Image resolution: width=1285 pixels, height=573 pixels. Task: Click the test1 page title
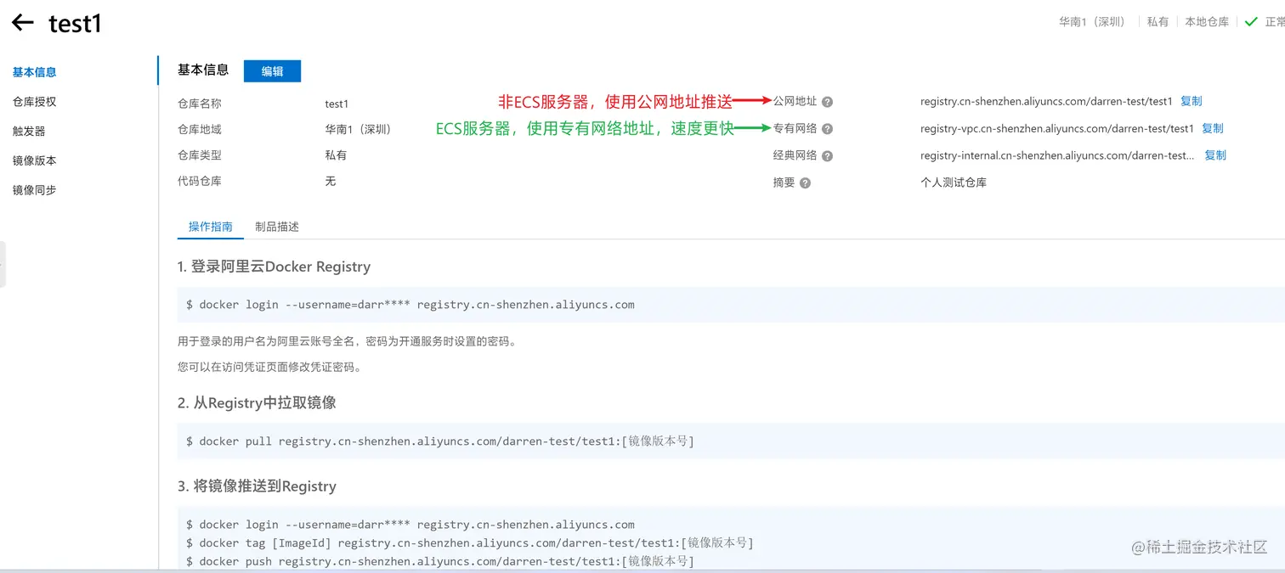coord(76,23)
